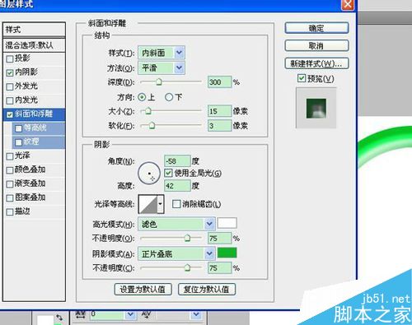The width and height of the screenshot is (412, 325).
Task: Click the 软化 soften slider handle
Action: [152, 126]
